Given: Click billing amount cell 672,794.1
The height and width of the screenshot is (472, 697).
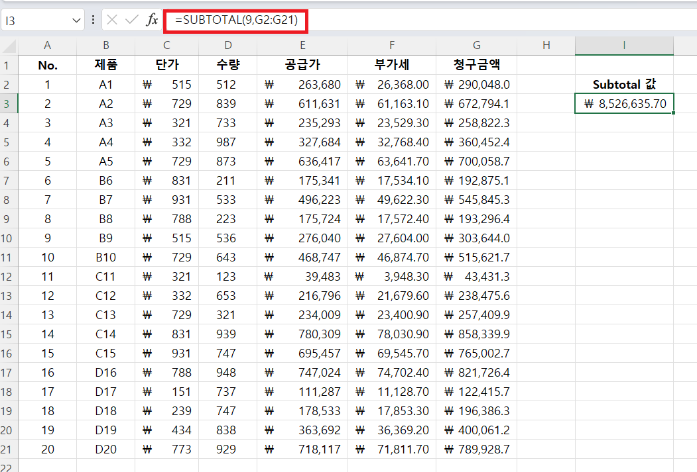Looking at the screenshot, I should [477, 103].
